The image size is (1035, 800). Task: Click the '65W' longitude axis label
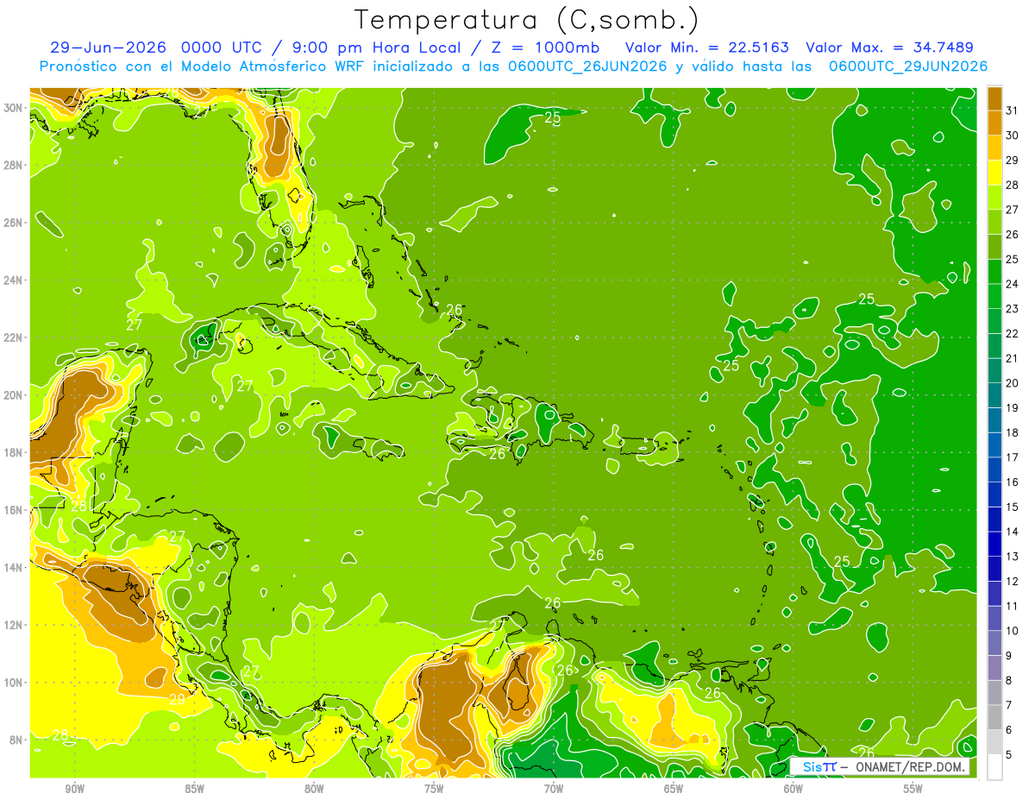click(x=674, y=789)
